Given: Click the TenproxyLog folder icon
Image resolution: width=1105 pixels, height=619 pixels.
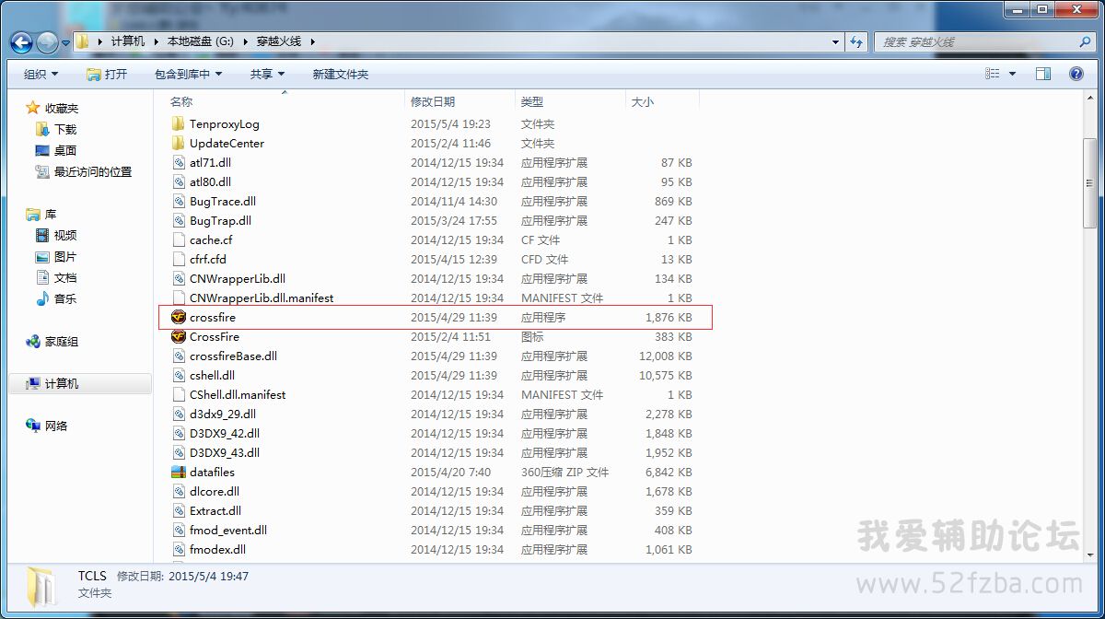Looking at the screenshot, I should click(x=179, y=123).
